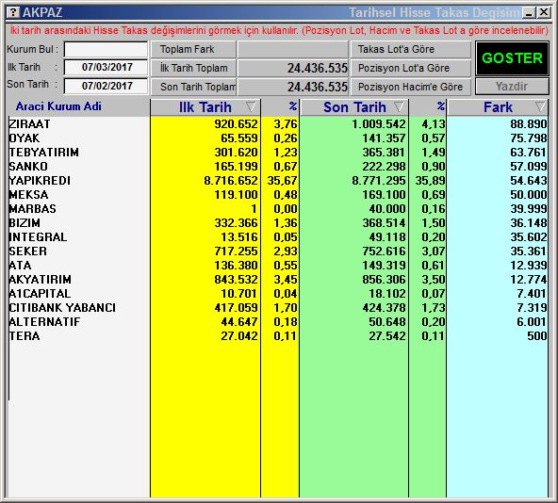Focus the Kurum Bul search field

click(x=107, y=49)
